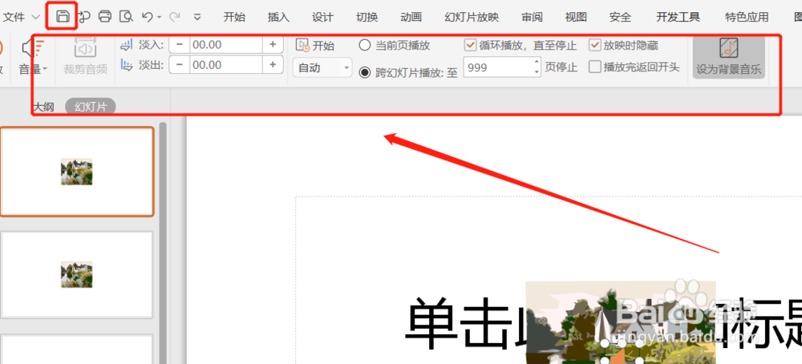Click the house picture on the slide
Viewport: 802px width, 364px height.
[621, 322]
